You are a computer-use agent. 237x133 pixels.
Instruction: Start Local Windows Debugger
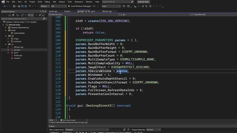tap(80, 6)
